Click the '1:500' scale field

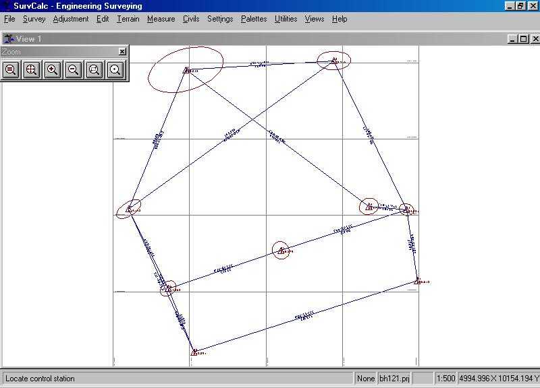(x=446, y=379)
